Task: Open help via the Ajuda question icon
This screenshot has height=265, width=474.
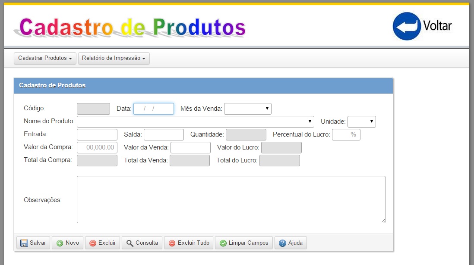Action: (283, 243)
